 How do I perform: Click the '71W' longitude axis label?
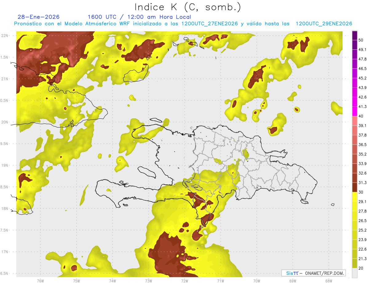[x=220, y=281]
